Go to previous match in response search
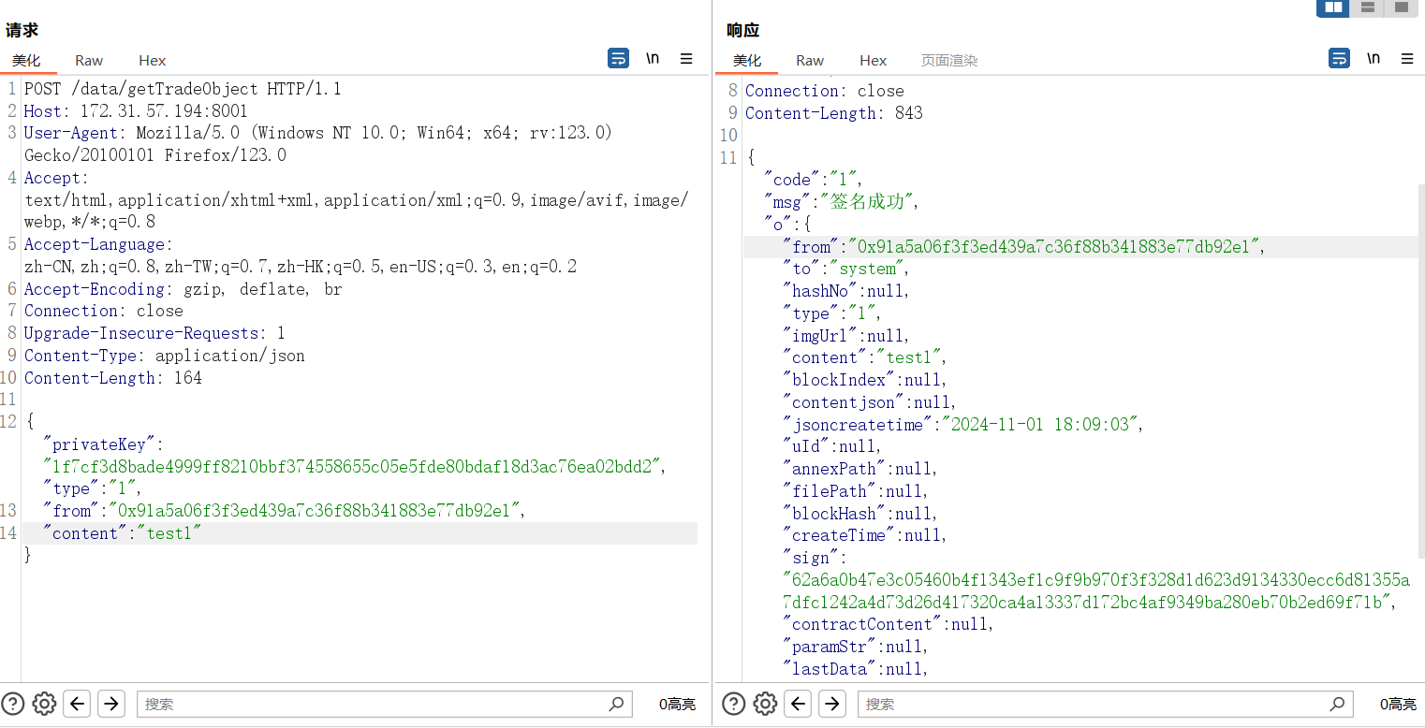This screenshot has width=1425, height=728. pyautogui.click(x=798, y=704)
